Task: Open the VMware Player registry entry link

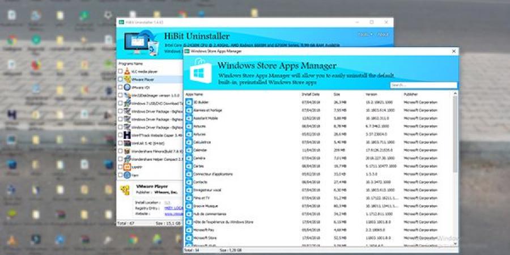Action: [x=173, y=208]
